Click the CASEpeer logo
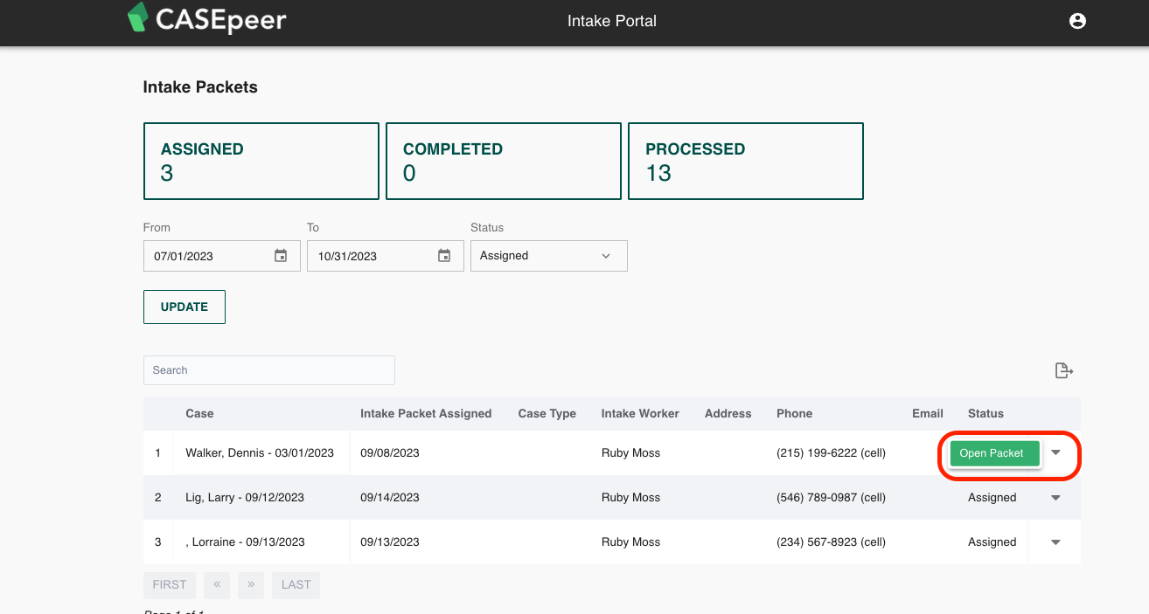This screenshot has height=614, width=1149. 207,20
